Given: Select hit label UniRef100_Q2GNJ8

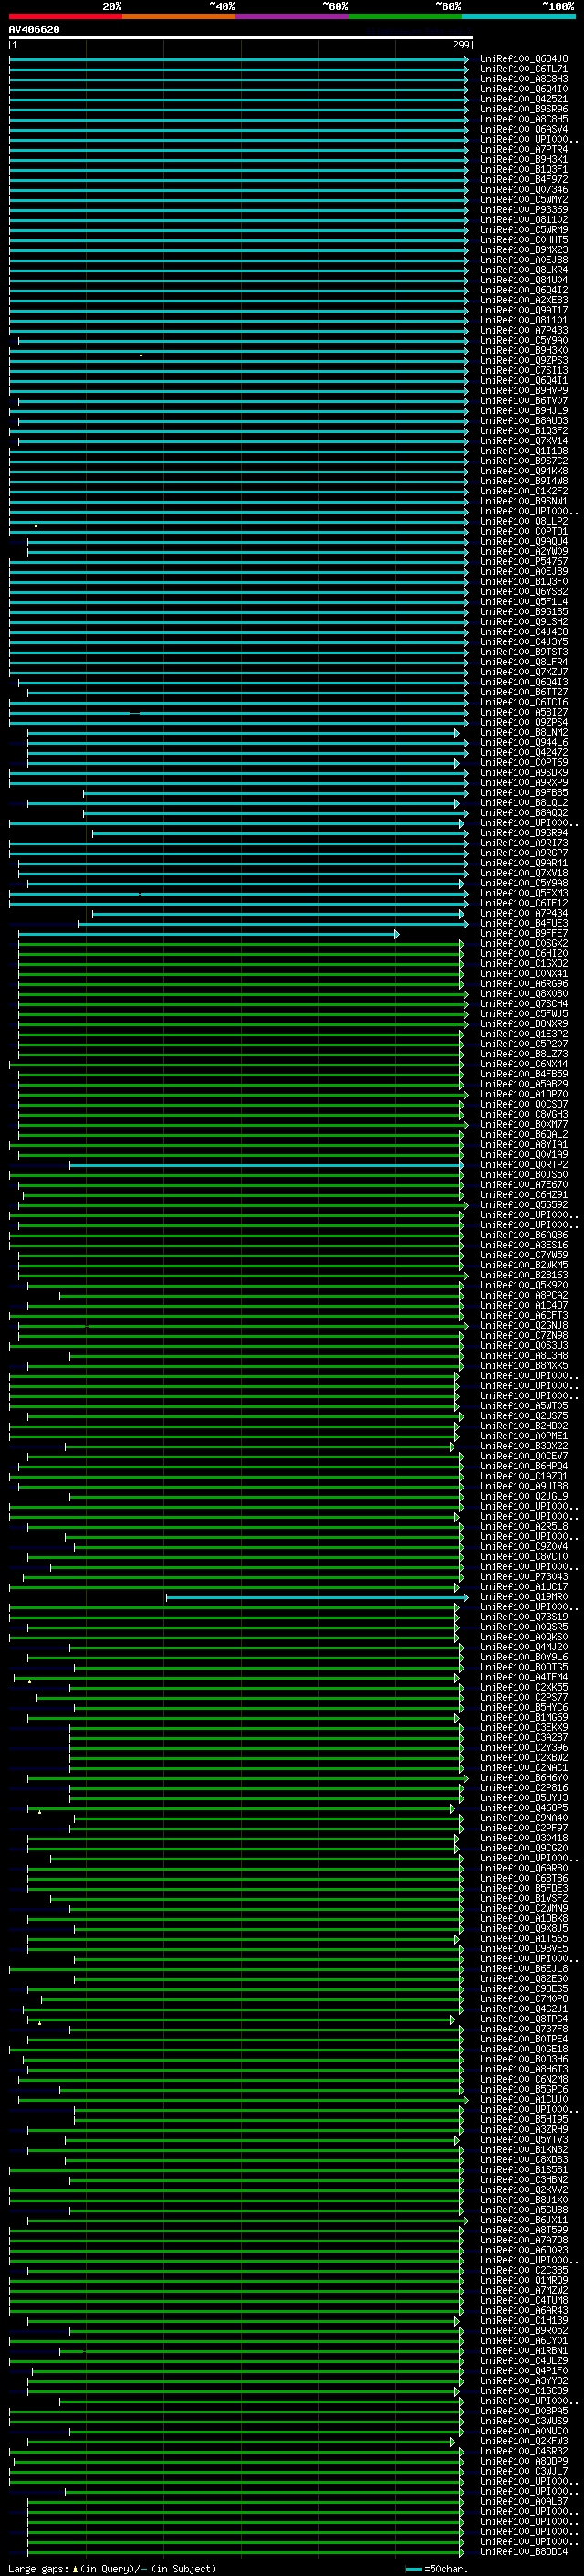Looking at the screenshot, I should (524, 1326).
